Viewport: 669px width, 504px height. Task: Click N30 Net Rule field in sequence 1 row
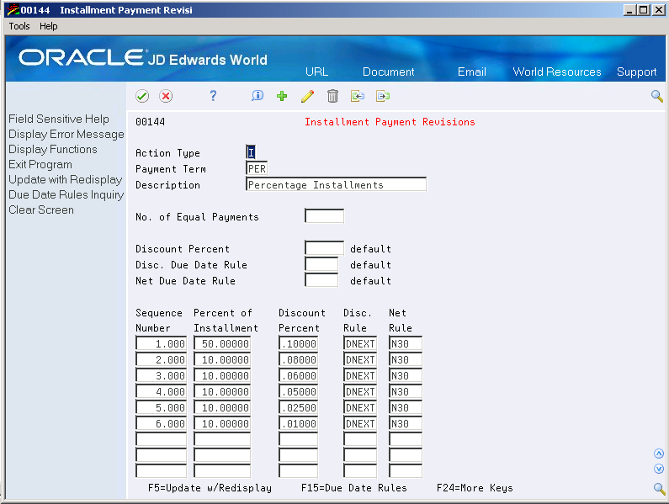(406, 343)
